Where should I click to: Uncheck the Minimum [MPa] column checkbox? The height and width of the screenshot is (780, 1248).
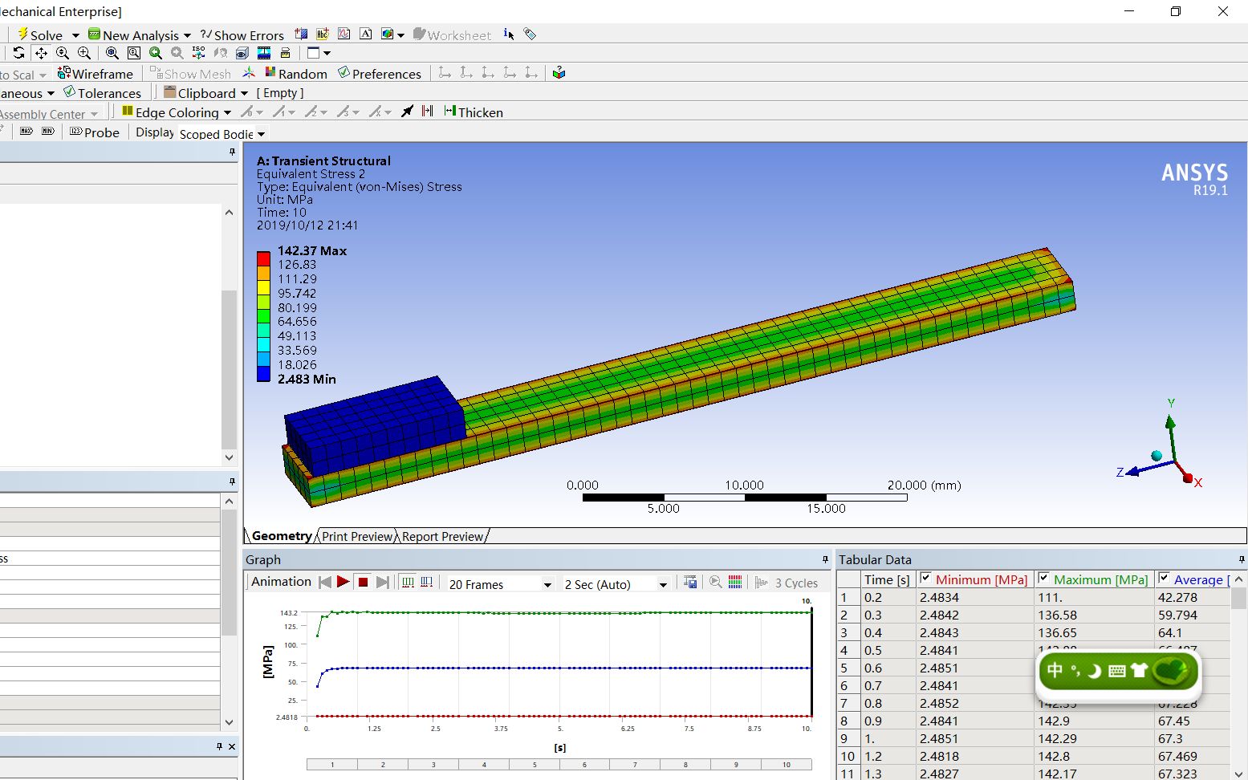[925, 579]
